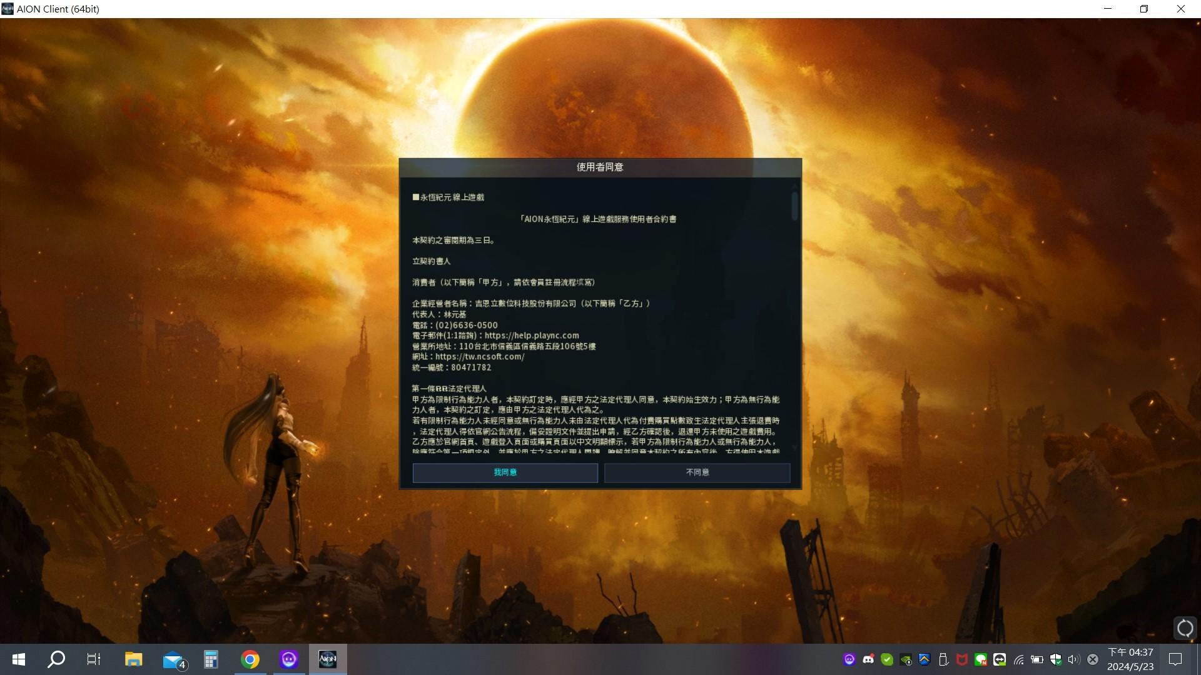The width and height of the screenshot is (1201, 675).
Task: Click the scroll down arrow in agreement dialog
Action: tap(794, 447)
